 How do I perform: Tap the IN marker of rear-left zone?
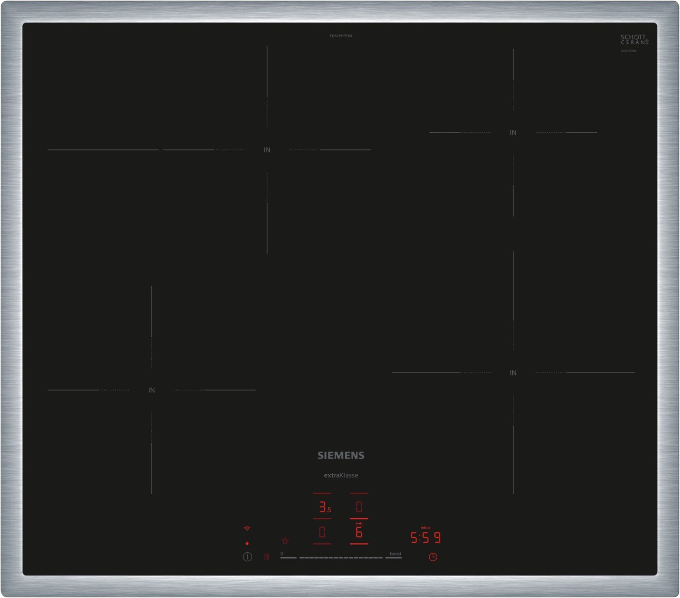click(x=267, y=150)
